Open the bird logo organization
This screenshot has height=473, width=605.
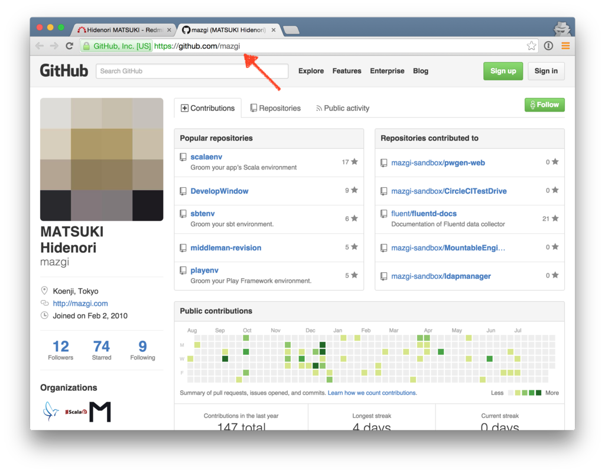pyautogui.click(x=51, y=411)
